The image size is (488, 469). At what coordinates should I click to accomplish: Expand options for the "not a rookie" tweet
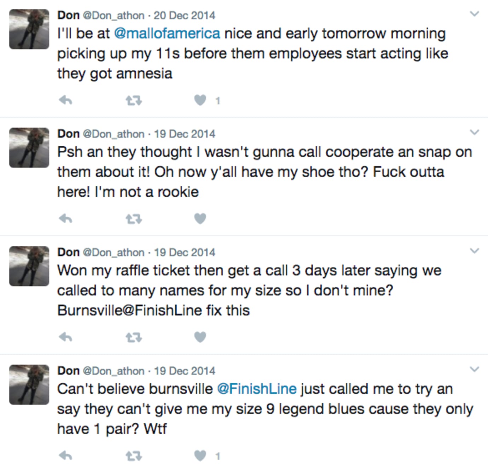[474, 133]
